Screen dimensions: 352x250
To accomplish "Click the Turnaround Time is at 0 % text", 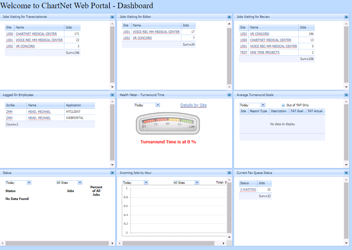I will [168, 142].
